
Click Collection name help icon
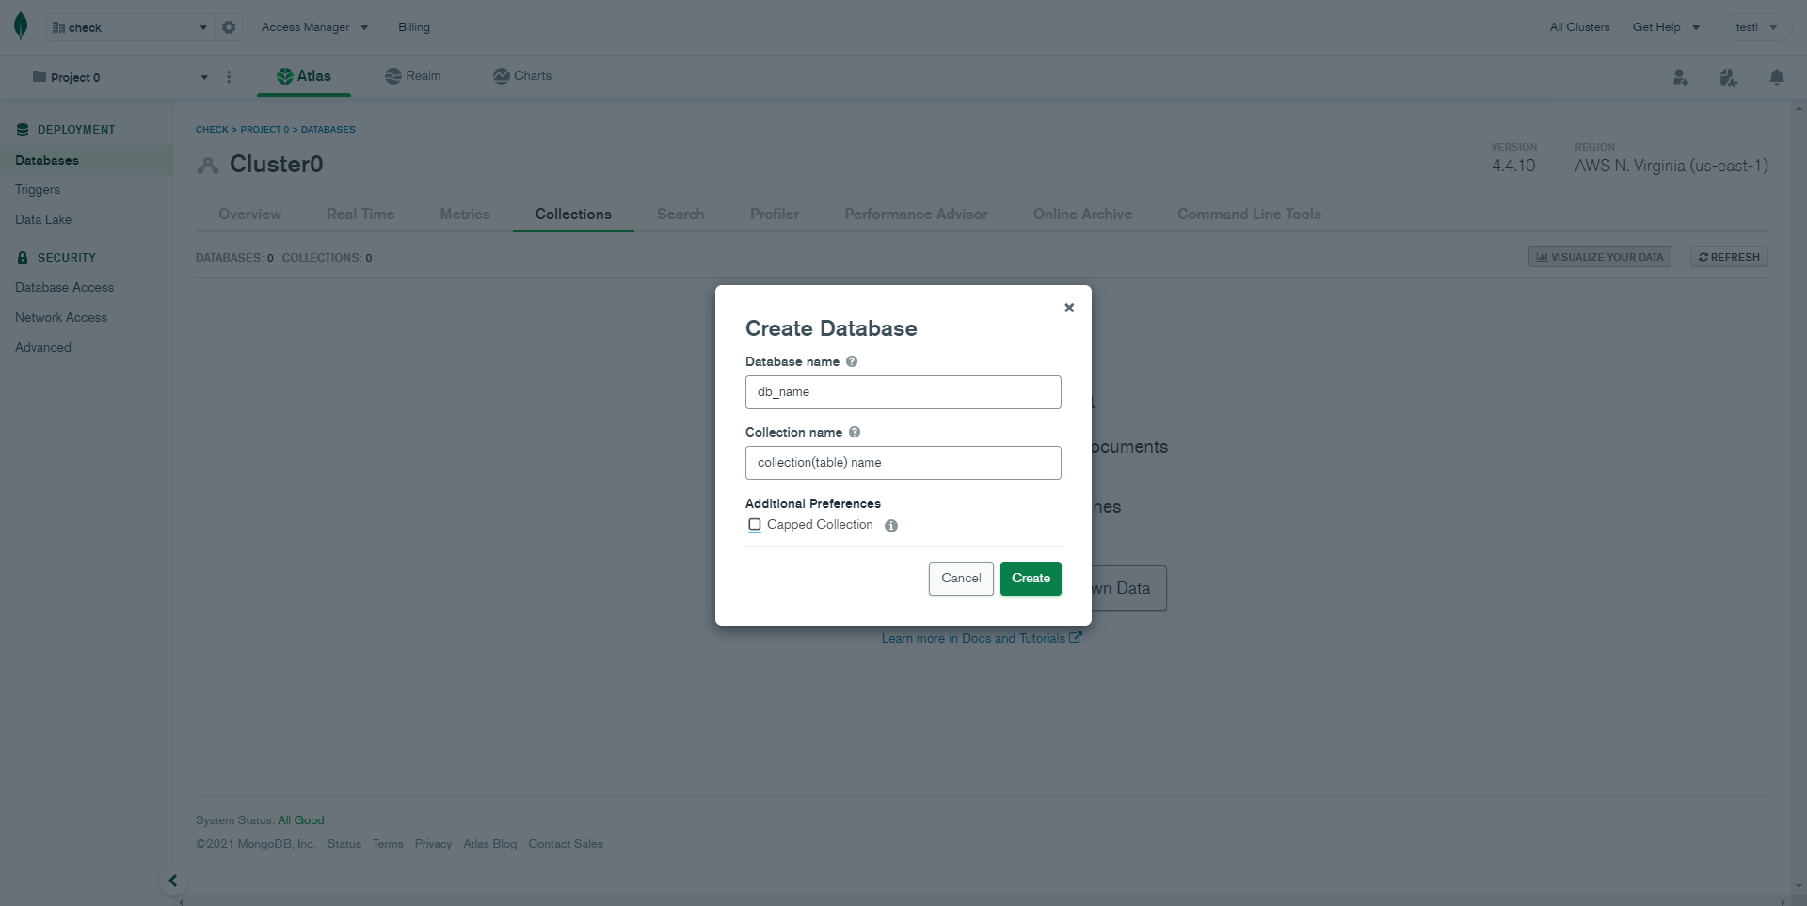855,432
